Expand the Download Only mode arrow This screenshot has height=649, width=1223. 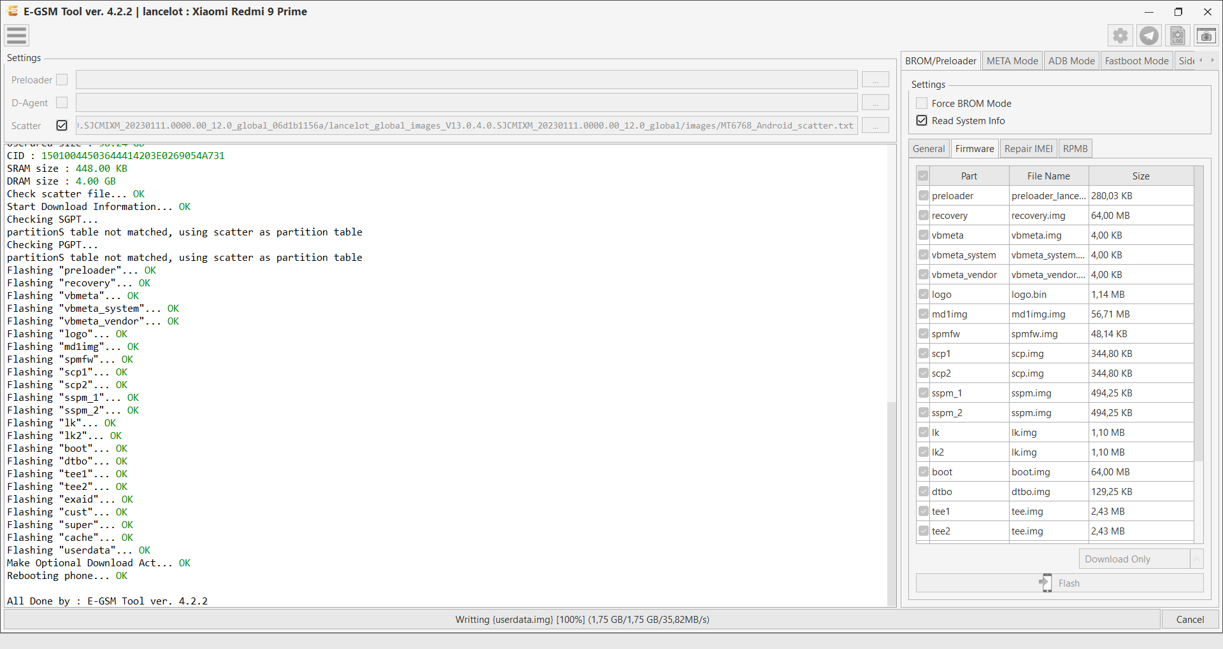(x=1197, y=559)
